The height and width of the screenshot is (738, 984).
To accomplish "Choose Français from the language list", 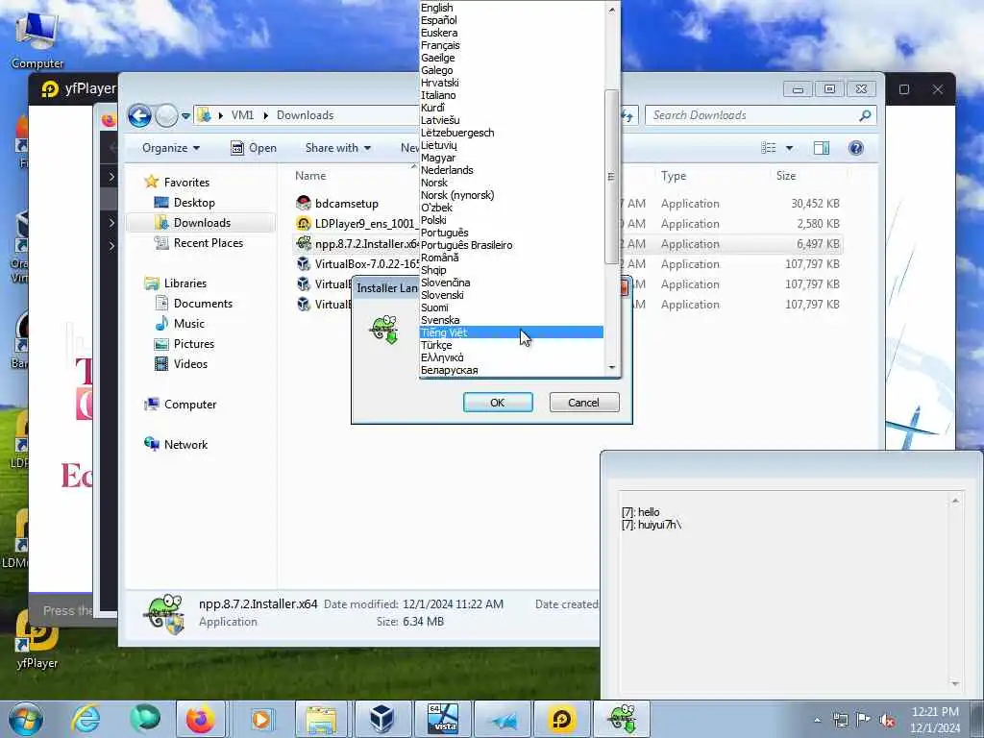I will click(511, 45).
